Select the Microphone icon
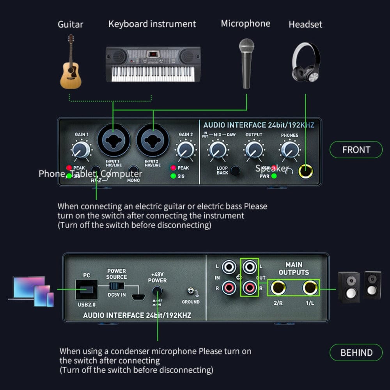Viewport: 390px width, 390px height. (246, 62)
